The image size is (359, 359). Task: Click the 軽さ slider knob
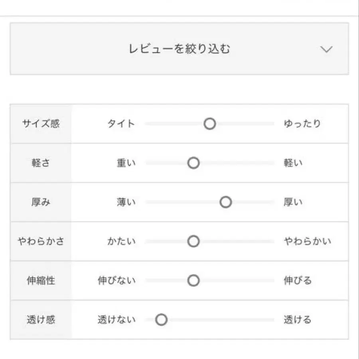(x=193, y=163)
